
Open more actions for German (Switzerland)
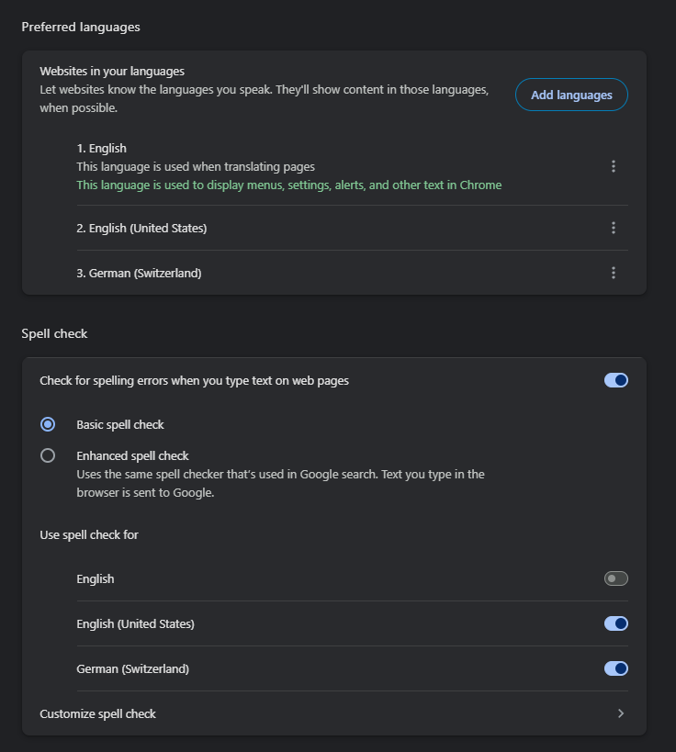pyautogui.click(x=614, y=273)
